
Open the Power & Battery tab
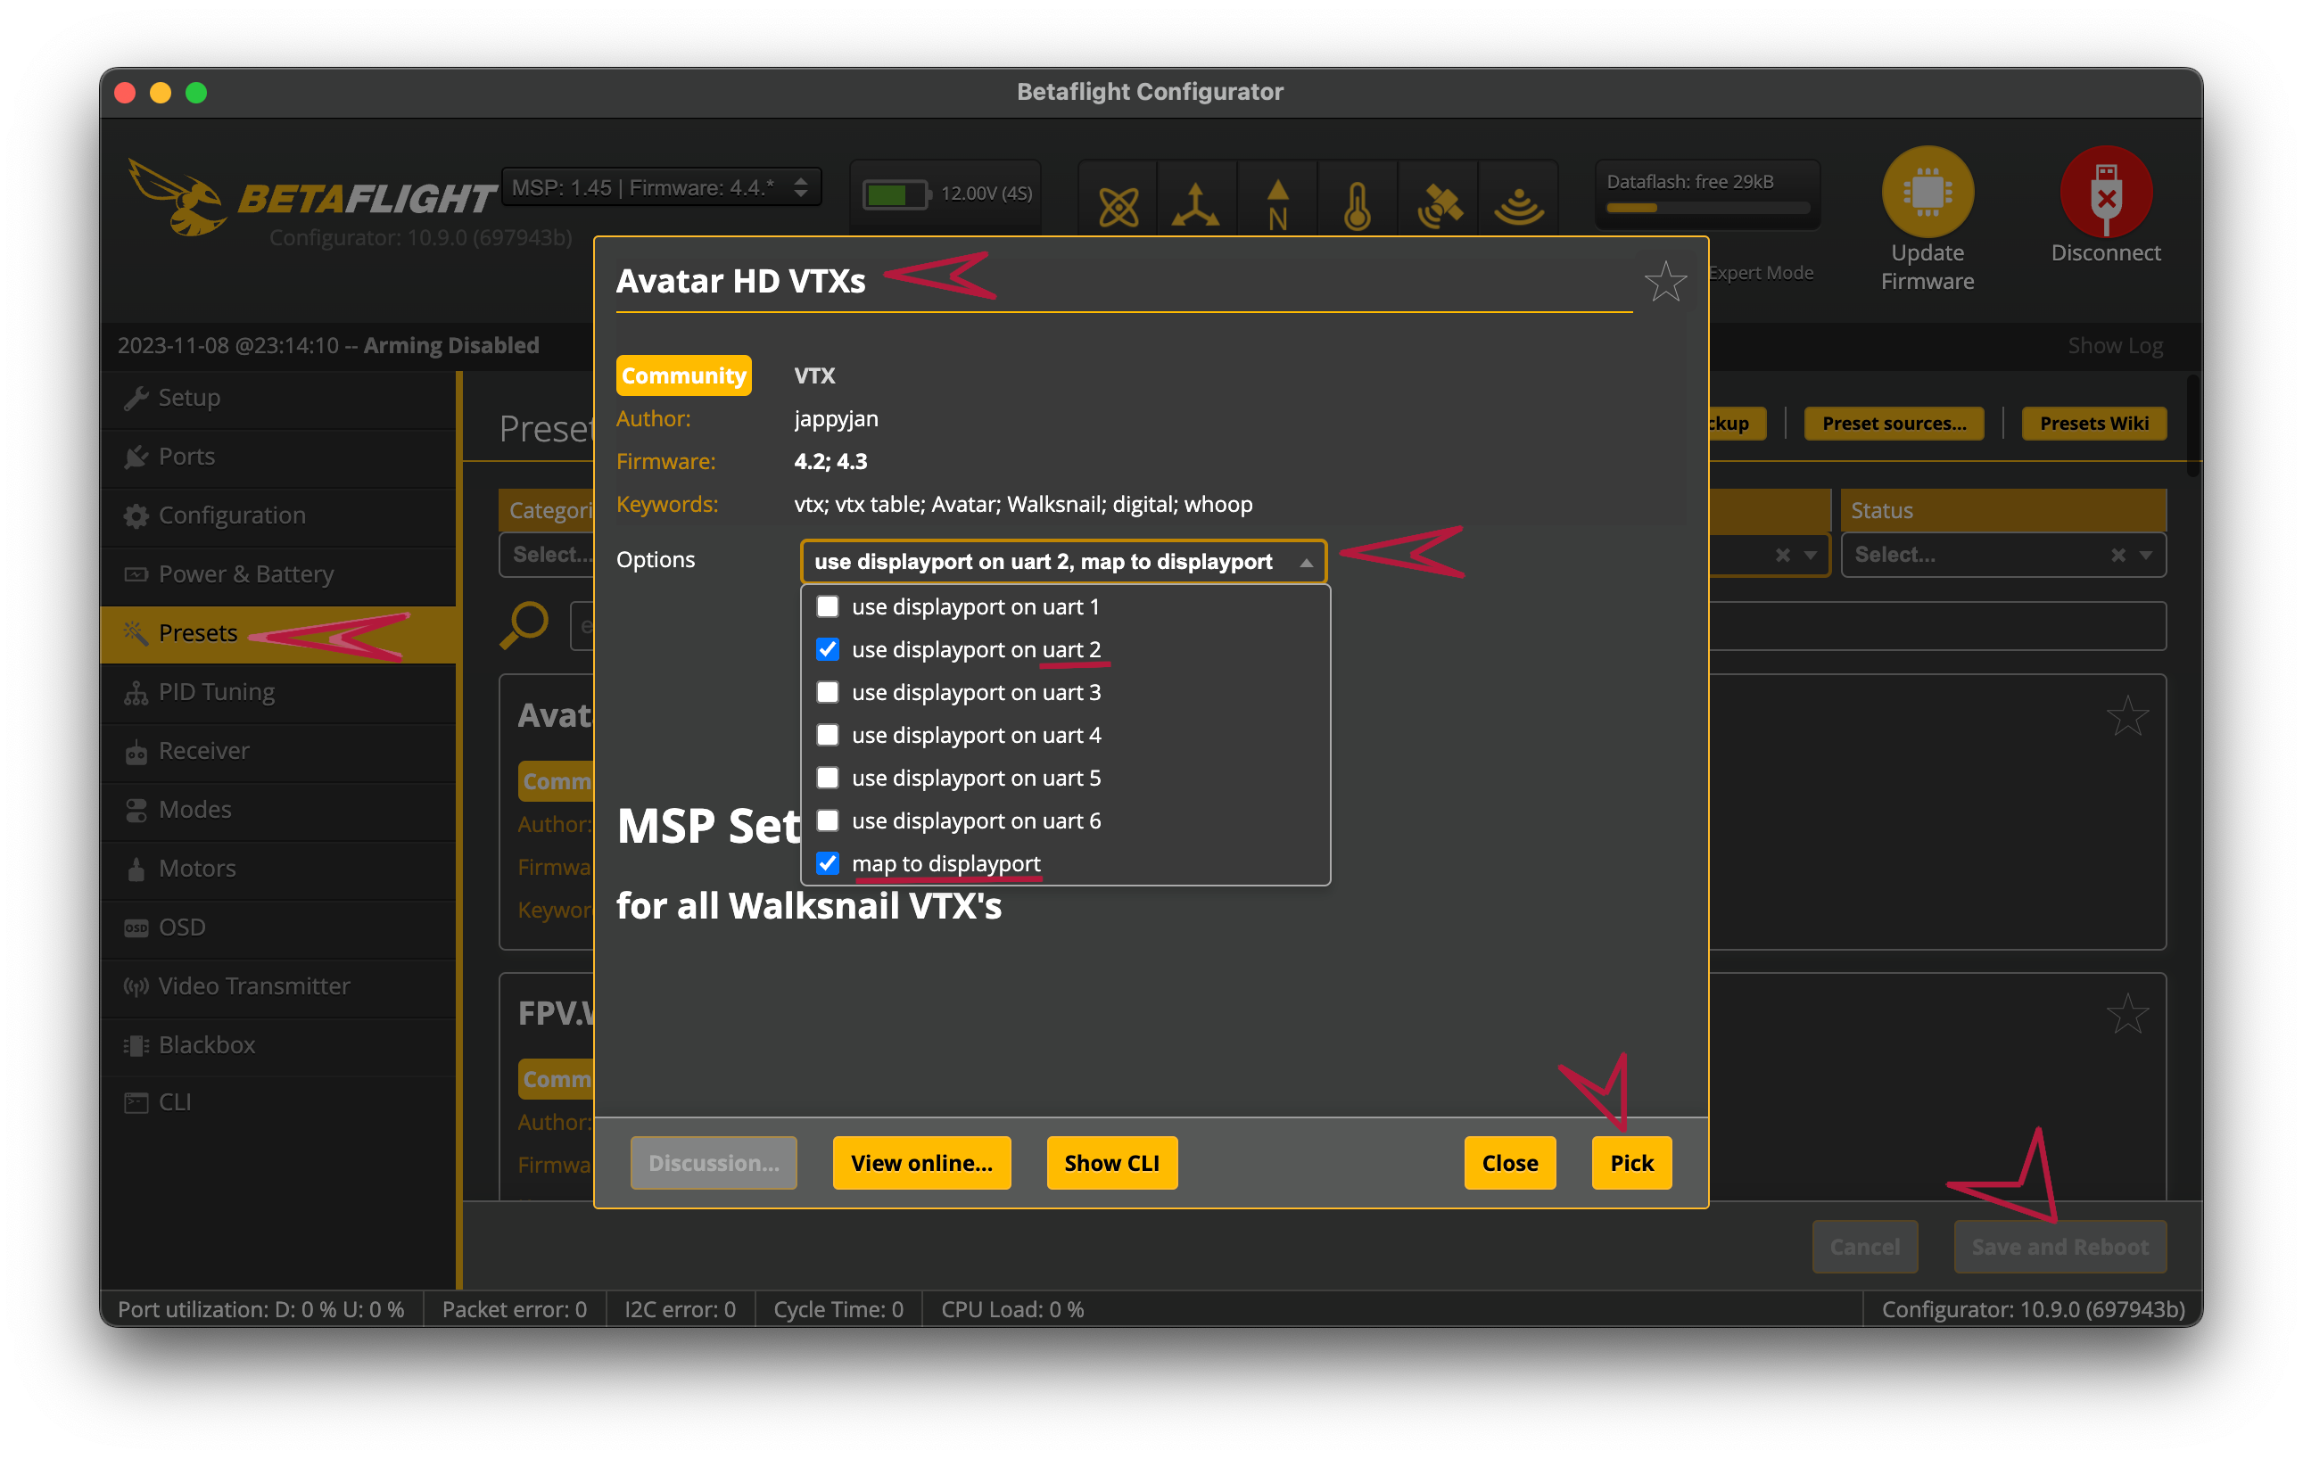click(278, 573)
